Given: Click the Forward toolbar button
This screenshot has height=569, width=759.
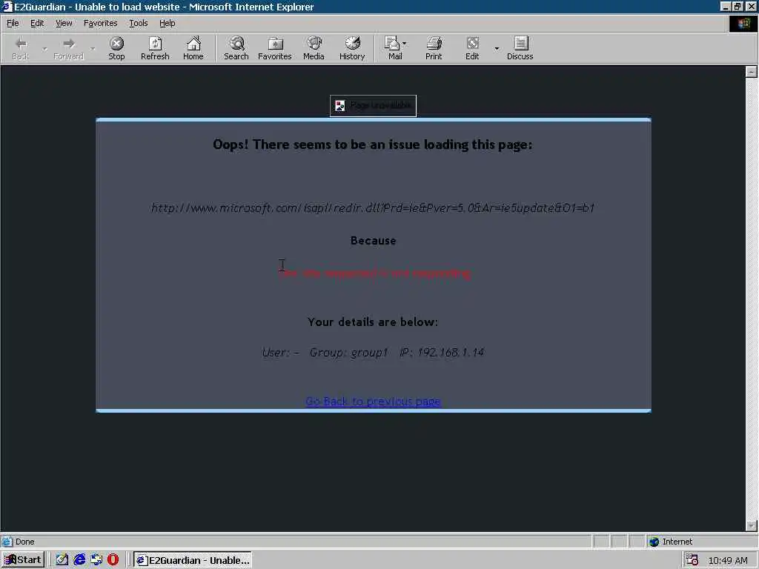Looking at the screenshot, I should point(69,48).
